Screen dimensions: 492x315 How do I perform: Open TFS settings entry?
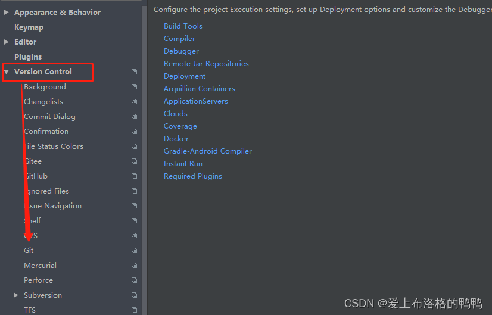[x=30, y=310]
